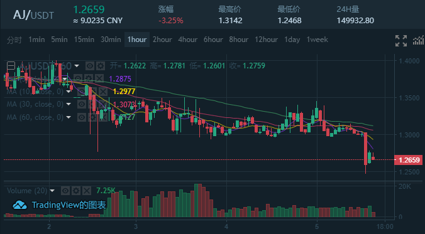The height and width of the screenshot is (234, 425).
Task: Click the 1.3500 price scale label
Action: (409, 98)
